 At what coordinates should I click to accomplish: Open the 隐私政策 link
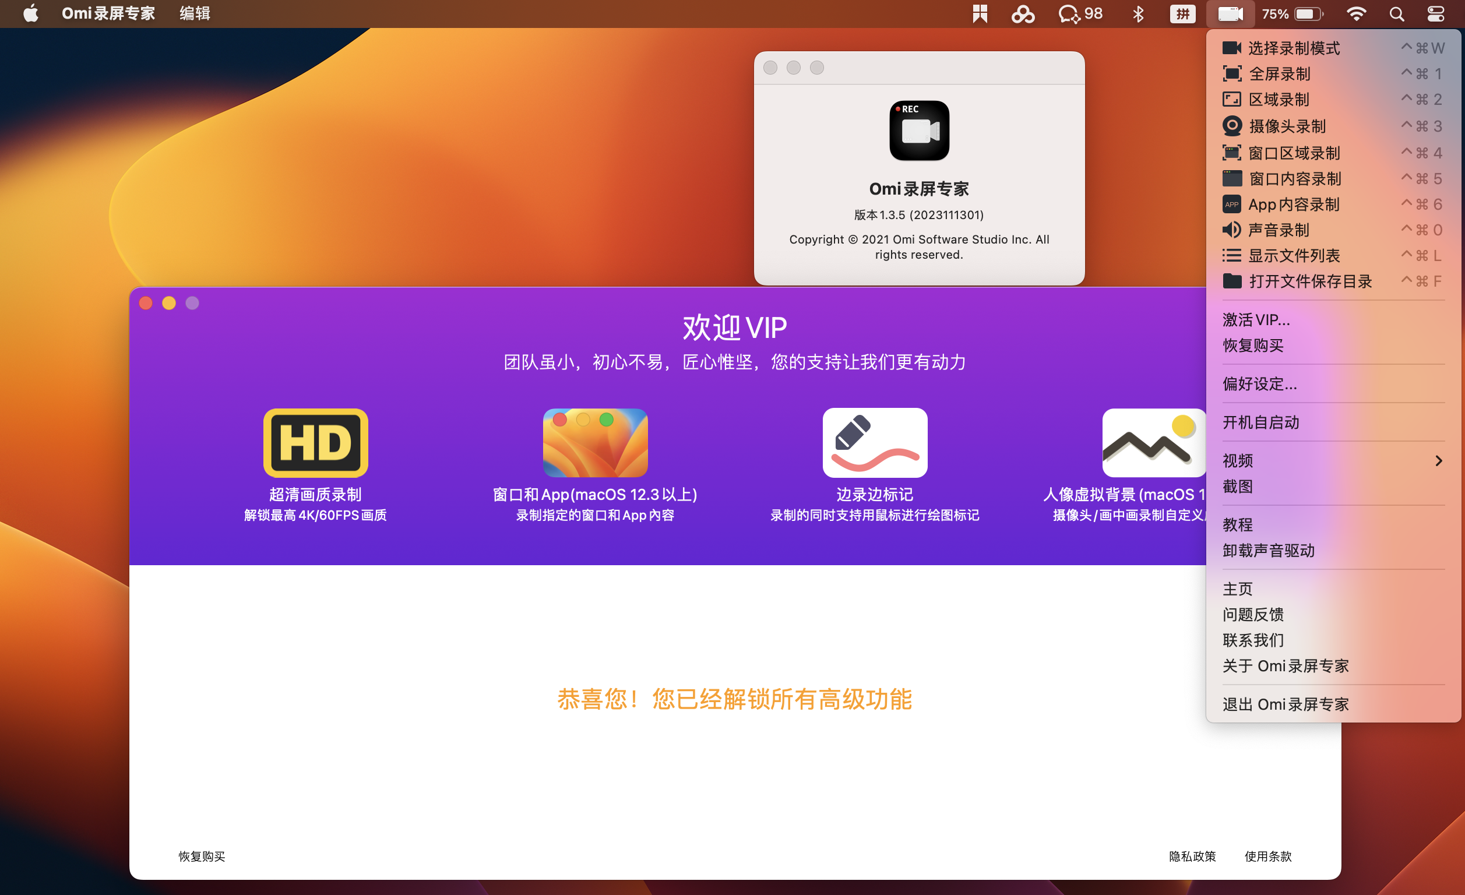click(x=1192, y=856)
